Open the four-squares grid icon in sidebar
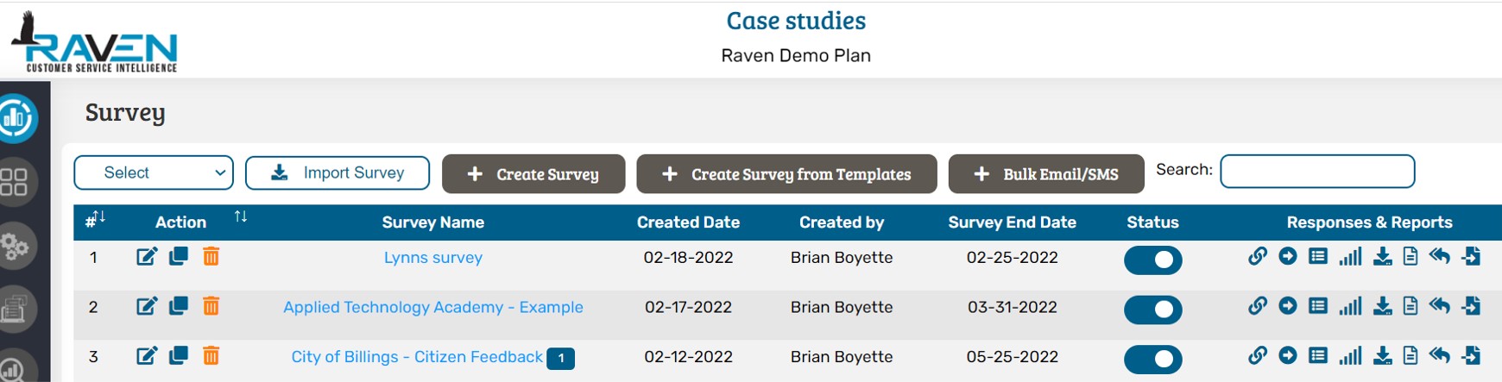 (15, 182)
